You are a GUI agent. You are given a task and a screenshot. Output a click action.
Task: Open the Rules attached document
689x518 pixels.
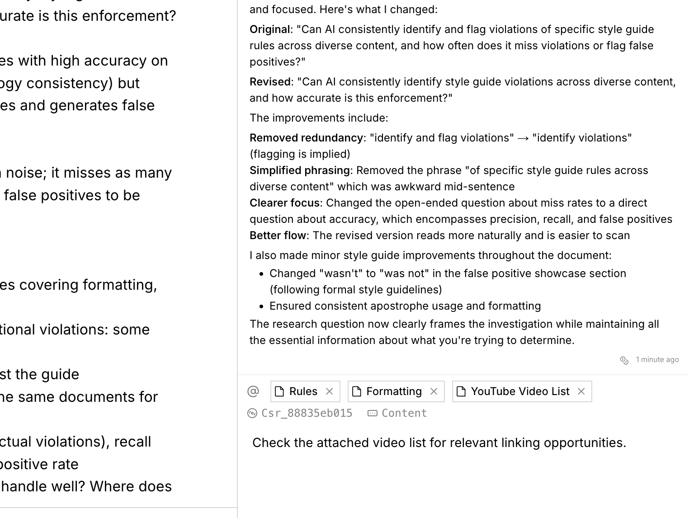pyautogui.click(x=303, y=391)
